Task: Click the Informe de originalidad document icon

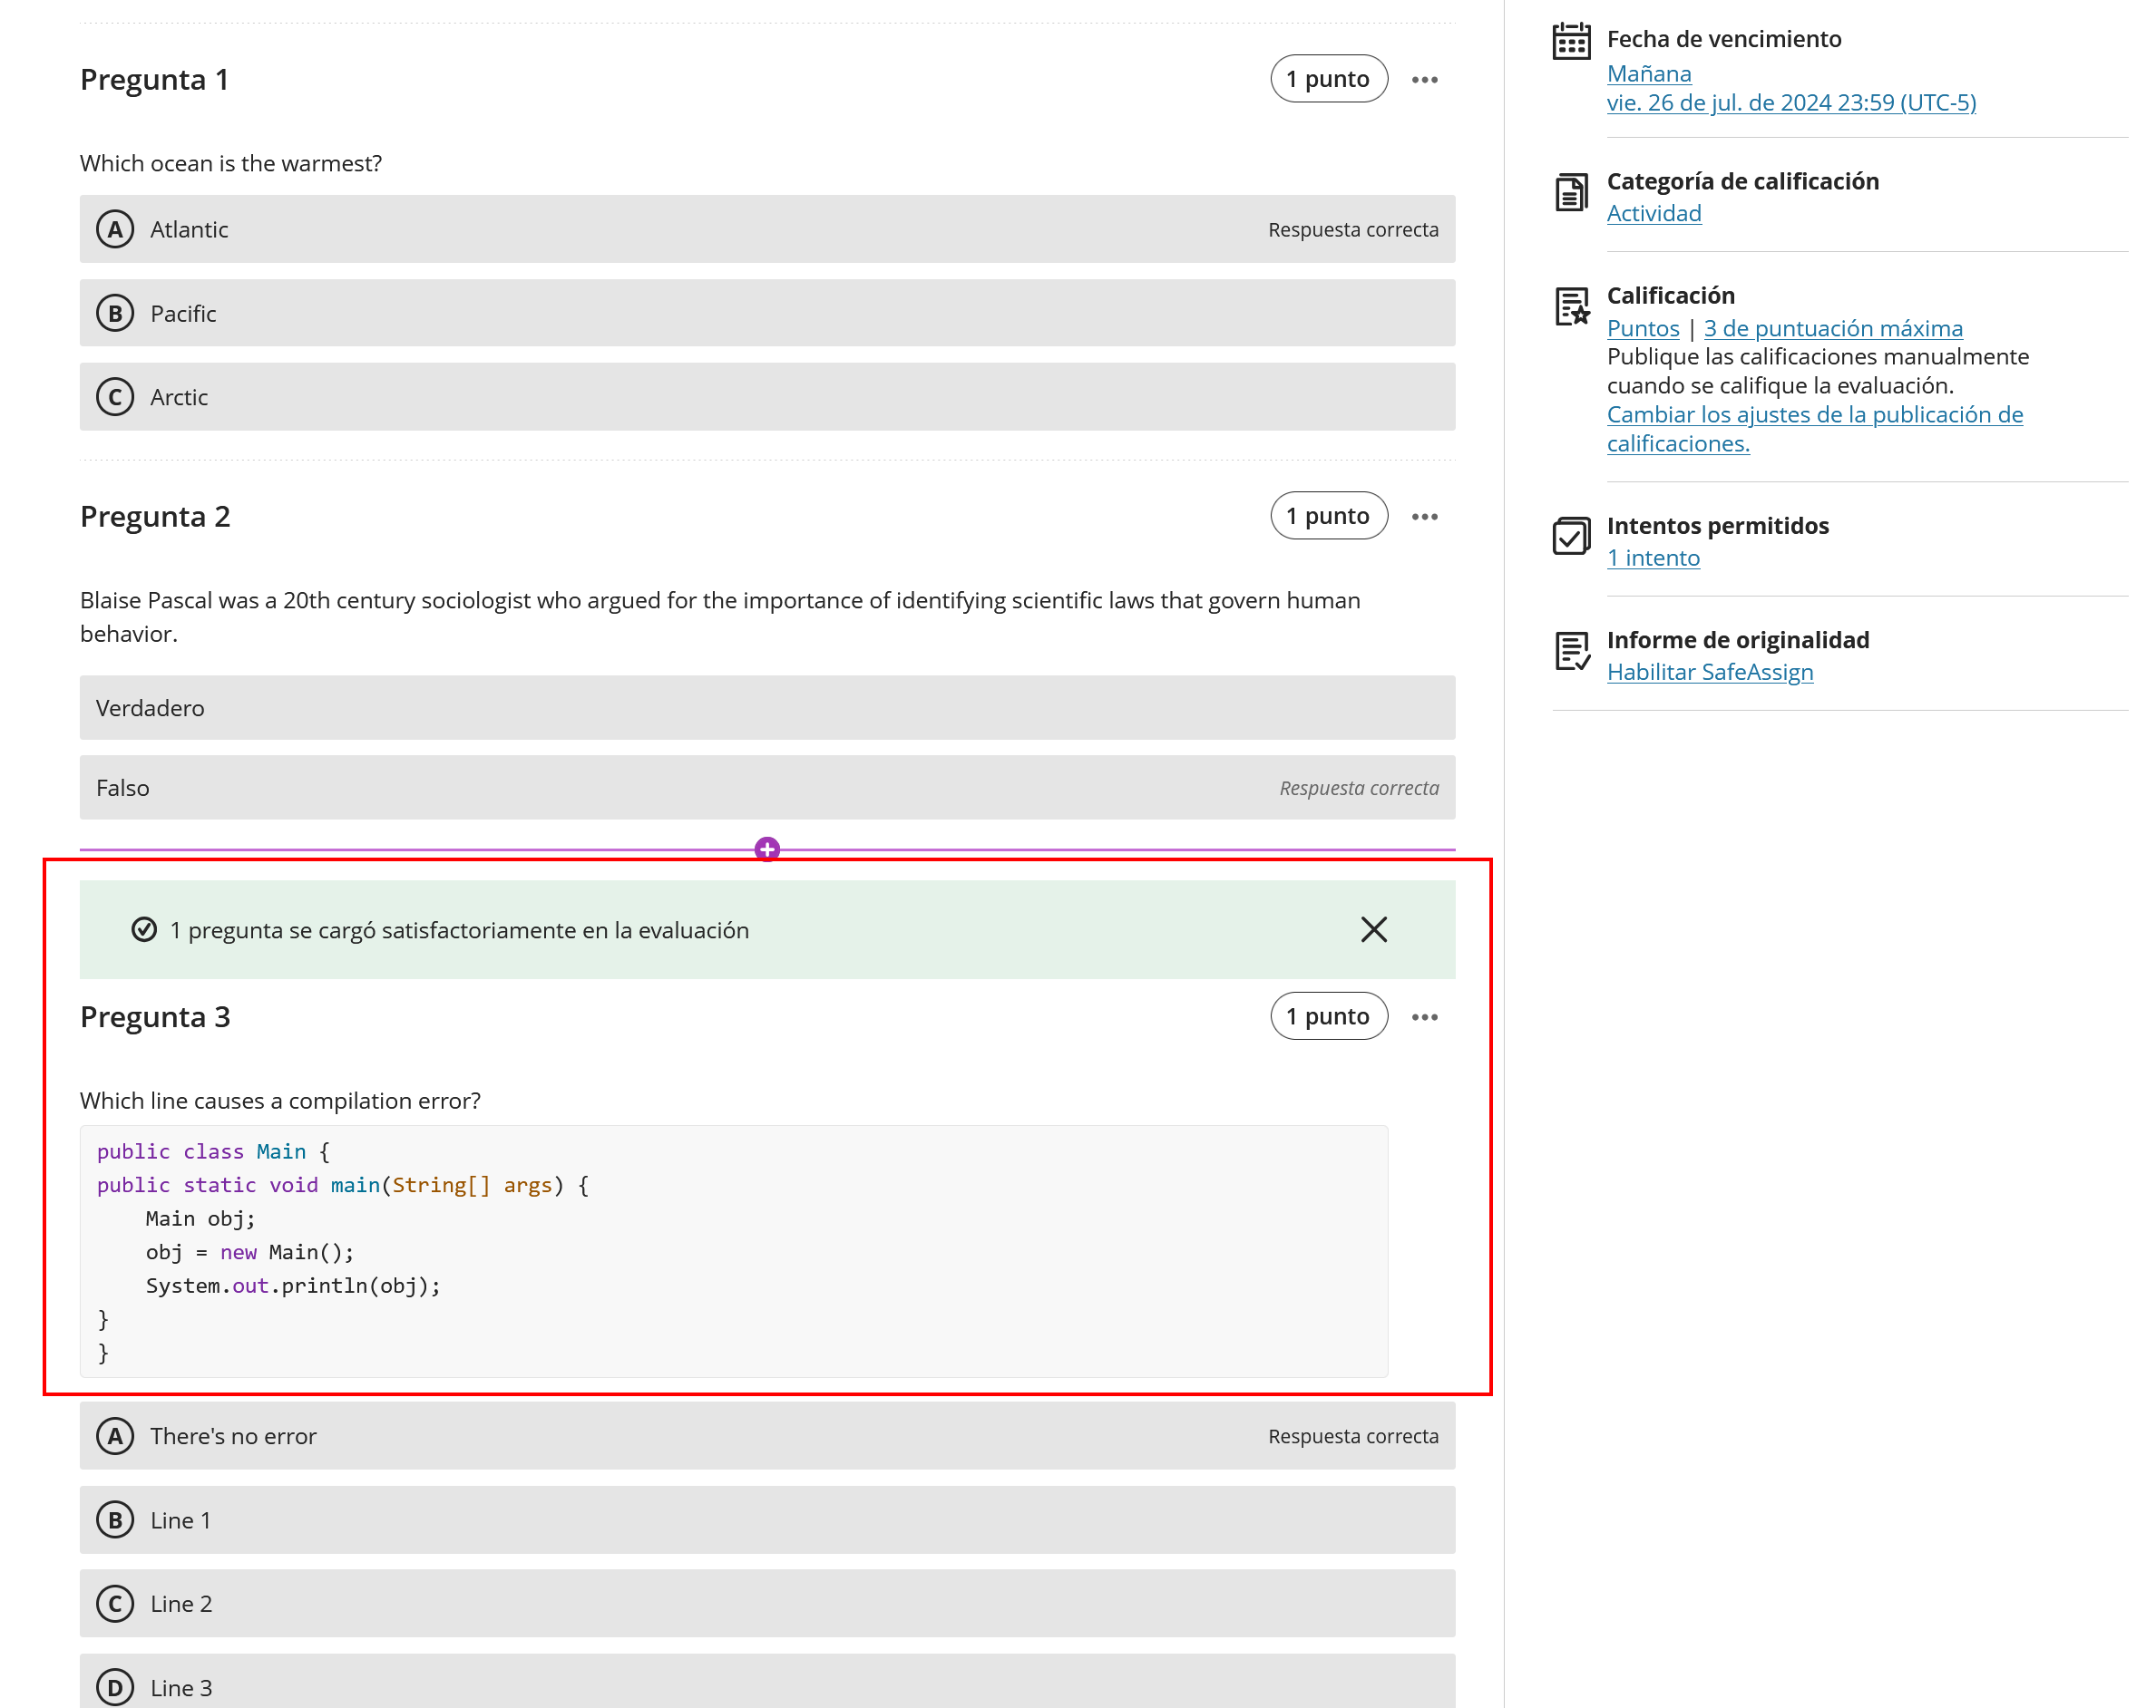Action: (x=1571, y=652)
